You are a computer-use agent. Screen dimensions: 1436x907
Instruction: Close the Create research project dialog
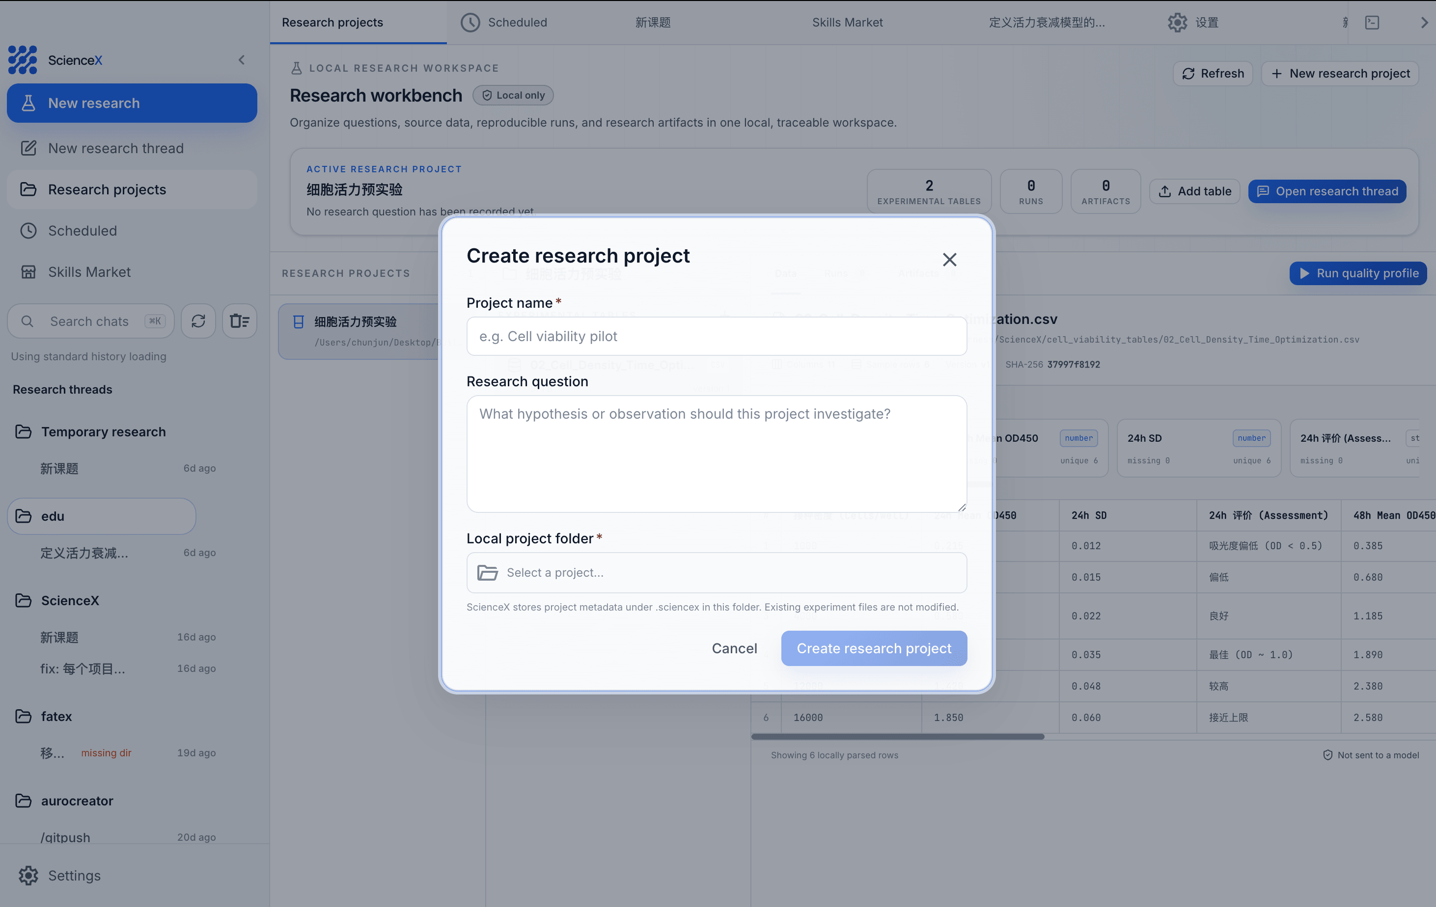pos(949,259)
